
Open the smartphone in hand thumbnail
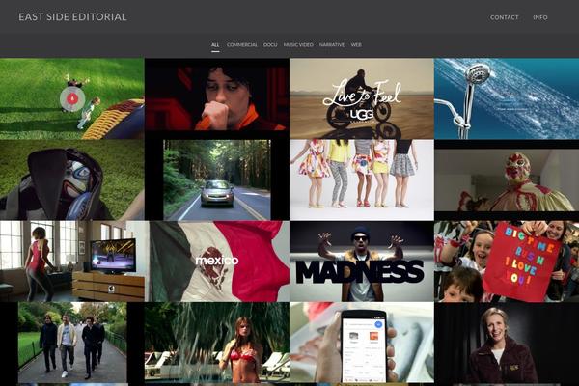point(362,343)
